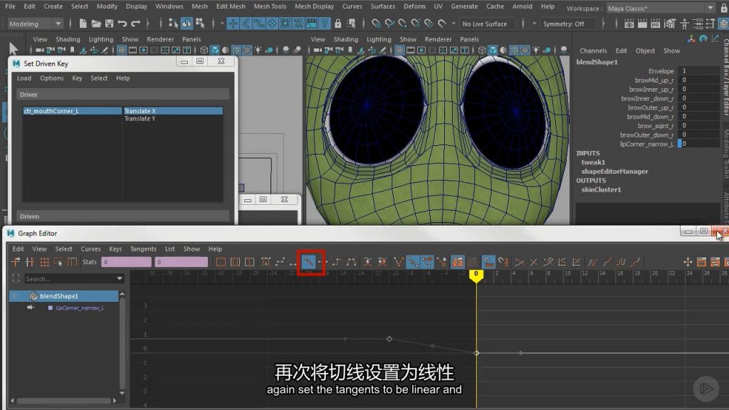Click the lipCorner_narrow_L value field in Channel Box
The height and width of the screenshot is (410, 729).
[699, 144]
